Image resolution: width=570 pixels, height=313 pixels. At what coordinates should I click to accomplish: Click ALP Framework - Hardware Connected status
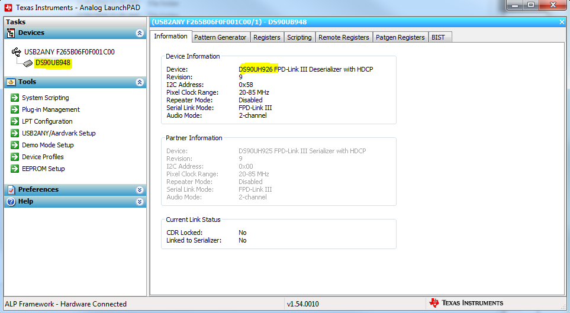[66, 304]
